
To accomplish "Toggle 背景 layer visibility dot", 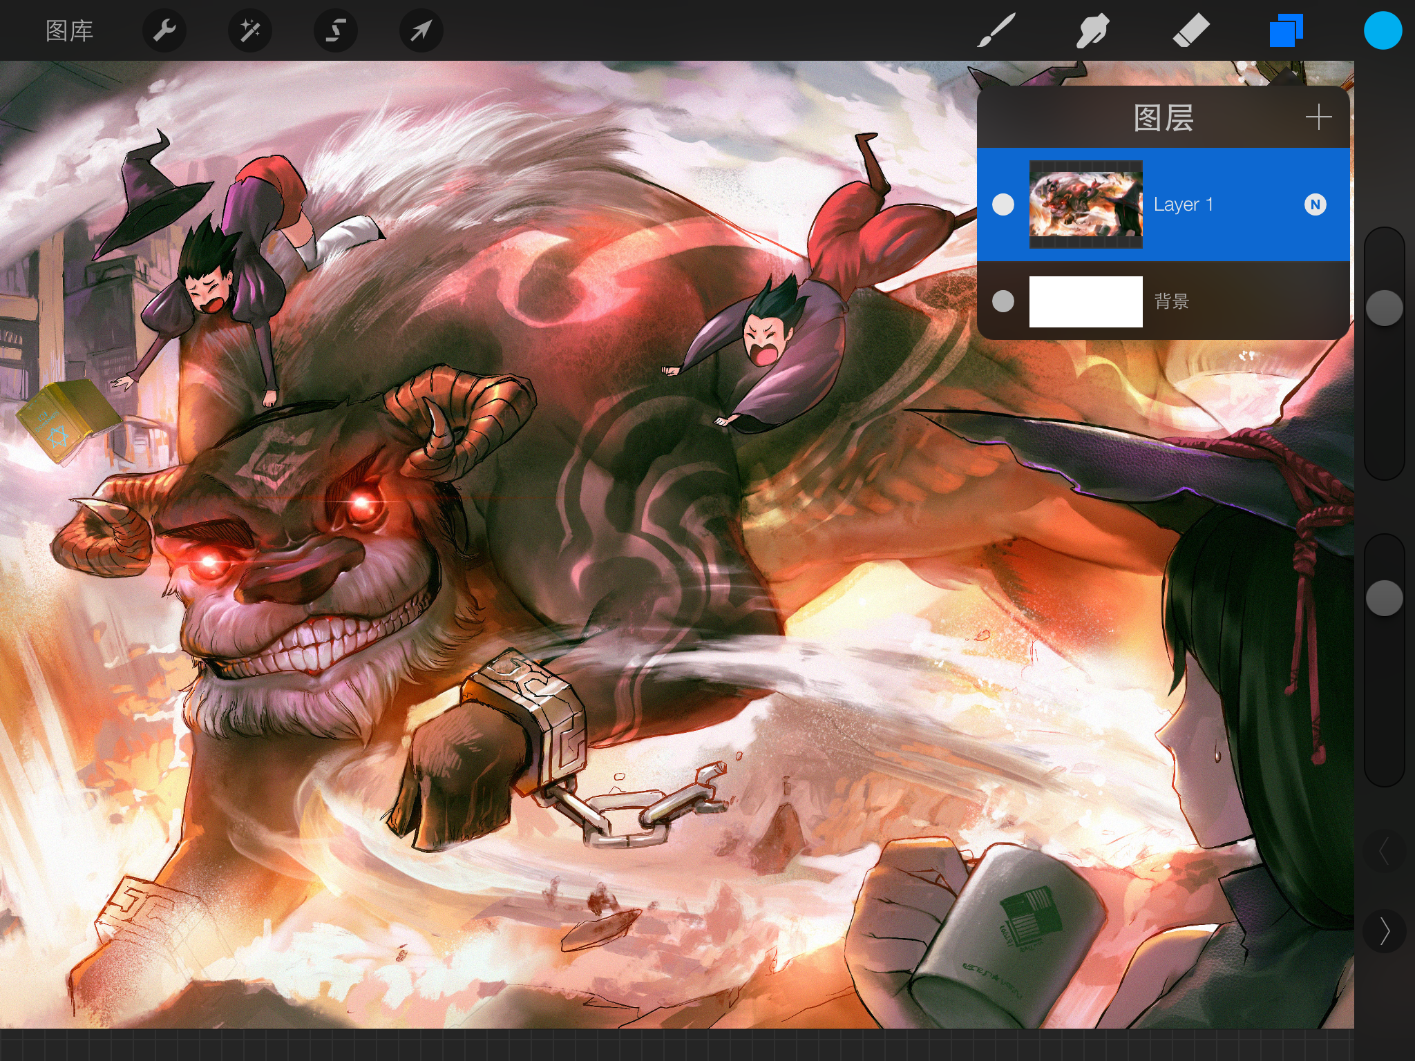I will [x=1003, y=301].
